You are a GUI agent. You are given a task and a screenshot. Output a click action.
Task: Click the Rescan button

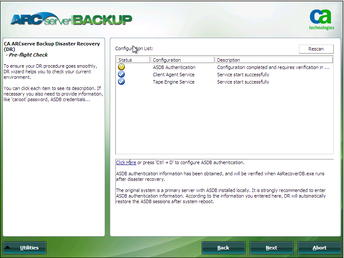[316, 49]
